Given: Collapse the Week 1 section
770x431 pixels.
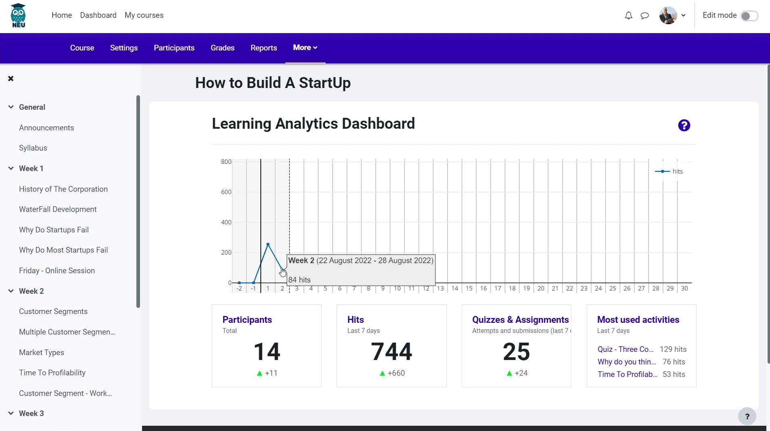Looking at the screenshot, I should click(11, 168).
